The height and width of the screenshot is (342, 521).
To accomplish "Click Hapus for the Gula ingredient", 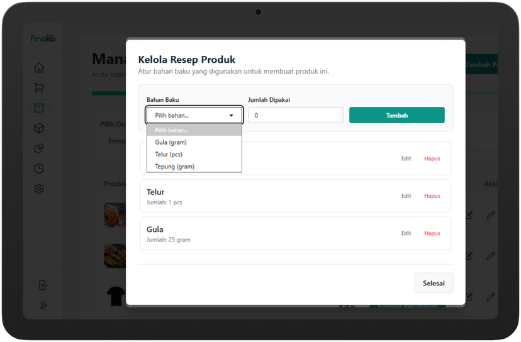I will [432, 233].
